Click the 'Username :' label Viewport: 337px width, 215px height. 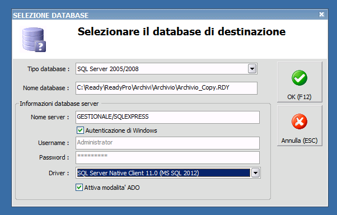click(54, 143)
